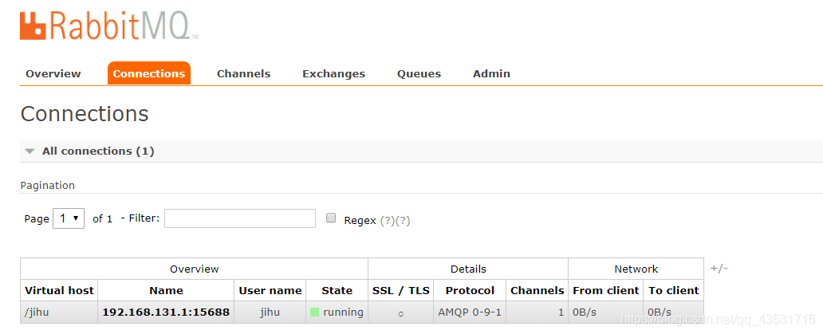This screenshot has width=823, height=334.
Task: Sort by User name column
Action: 270,290
